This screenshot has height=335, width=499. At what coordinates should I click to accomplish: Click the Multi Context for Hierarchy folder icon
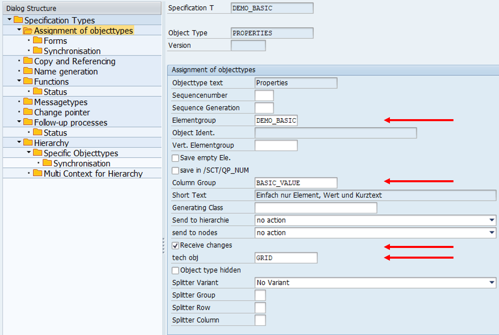coord(38,173)
